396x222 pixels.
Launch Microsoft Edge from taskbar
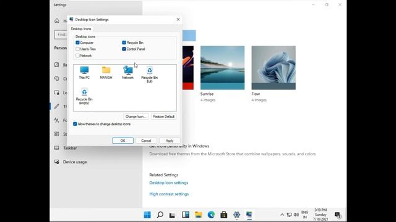point(211,215)
